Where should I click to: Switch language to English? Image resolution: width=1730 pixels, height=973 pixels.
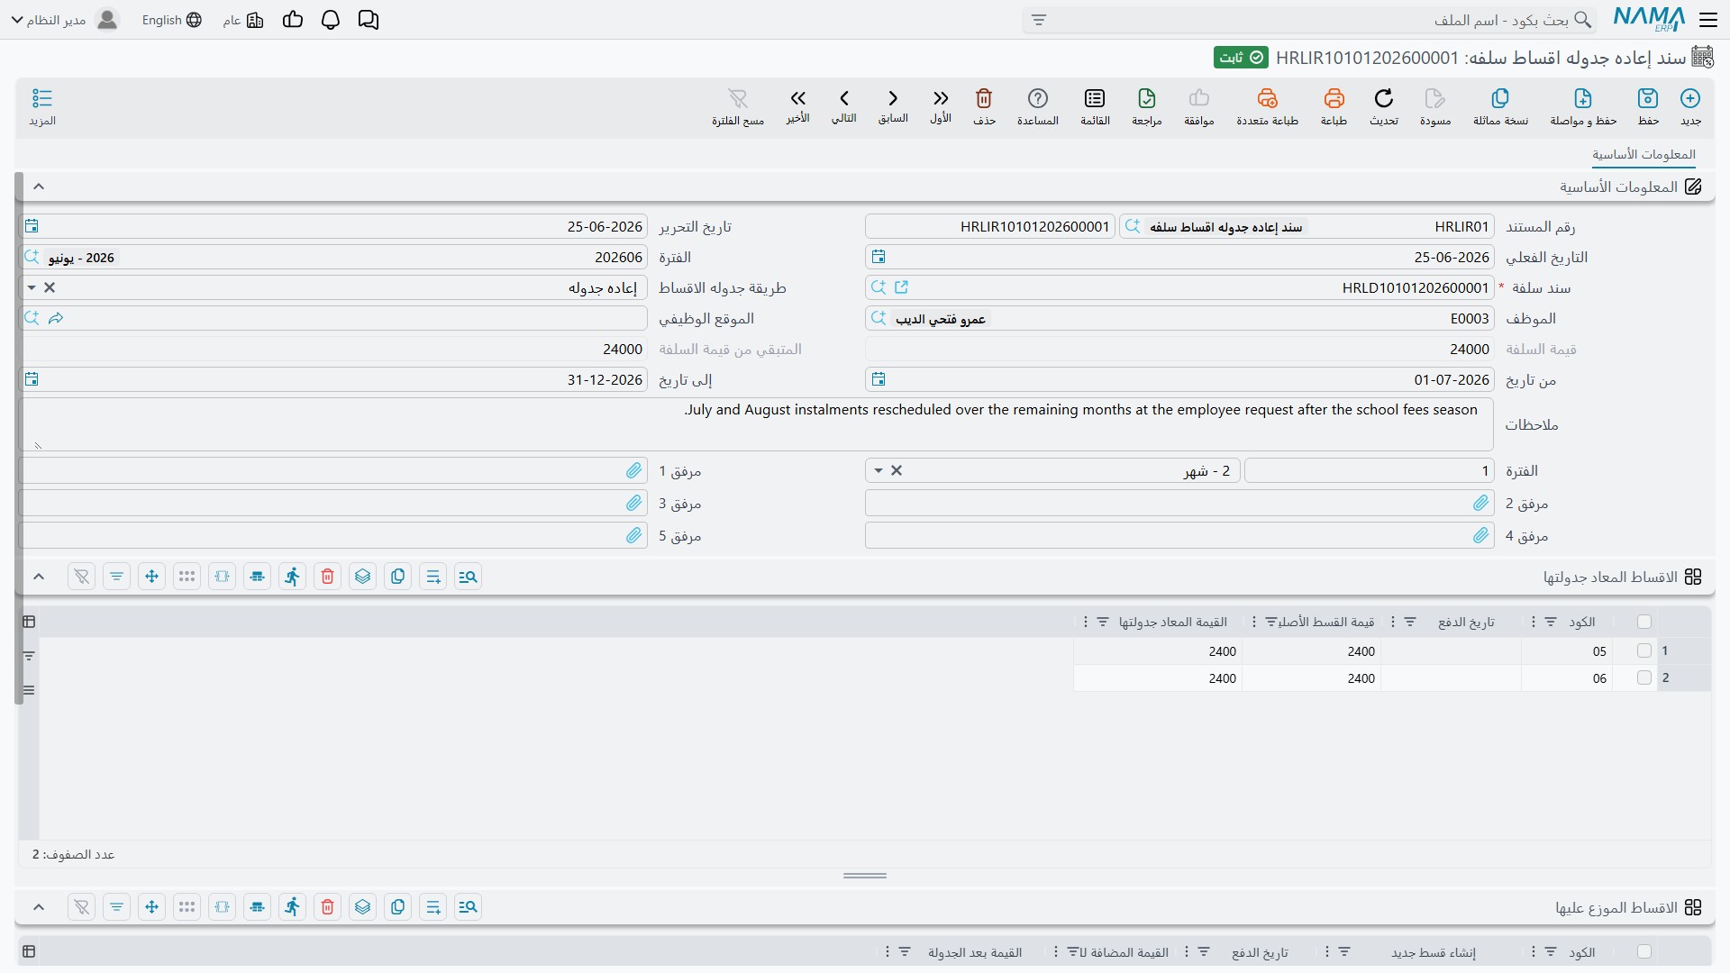click(171, 20)
